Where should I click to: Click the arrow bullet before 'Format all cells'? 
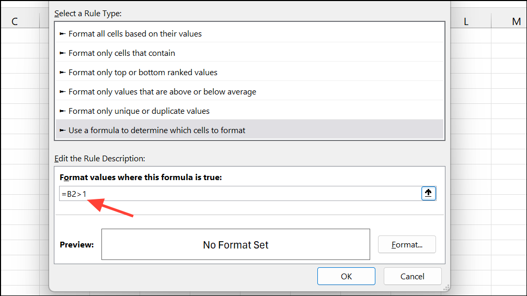click(63, 33)
